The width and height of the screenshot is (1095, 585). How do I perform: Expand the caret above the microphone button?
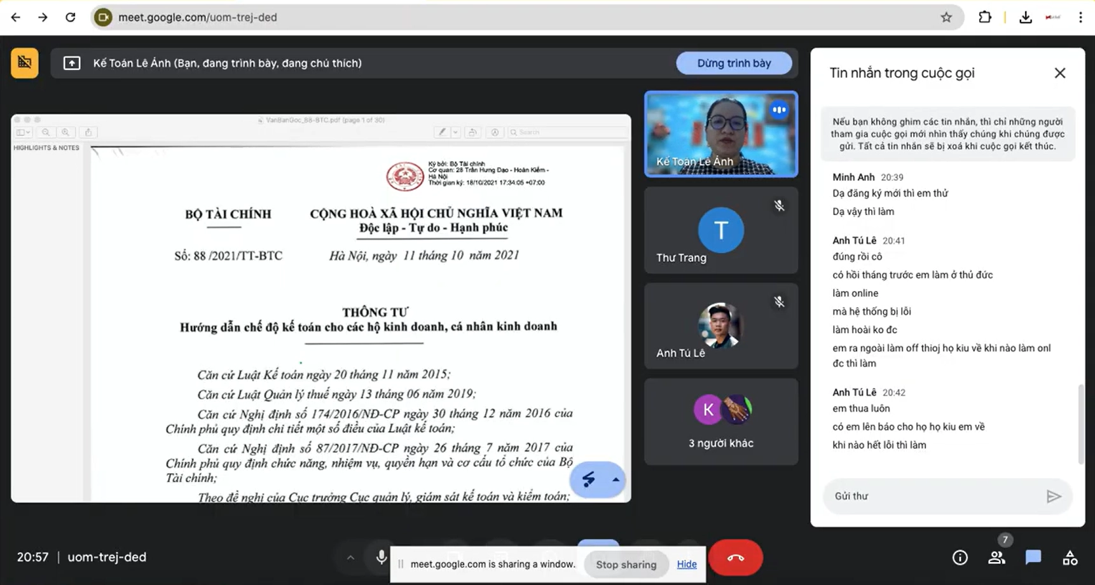click(x=350, y=558)
